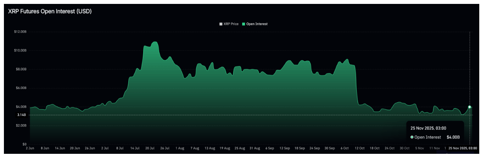Screen dimensions: 482x155
Task: Click the 8 Jul x-axis date
Action: pyautogui.click(x=120, y=148)
